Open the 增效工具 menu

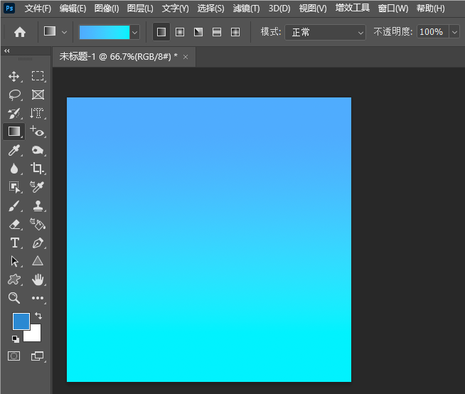(x=353, y=8)
